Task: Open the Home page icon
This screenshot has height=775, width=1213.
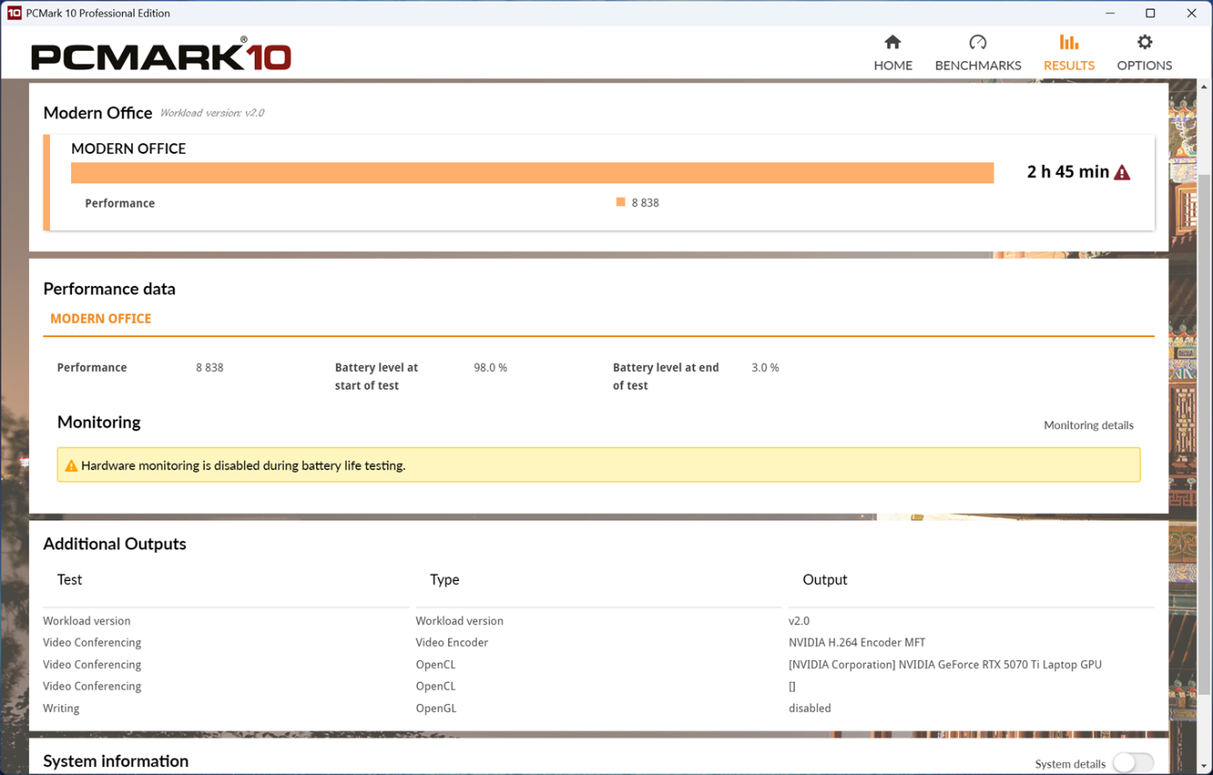Action: point(892,42)
